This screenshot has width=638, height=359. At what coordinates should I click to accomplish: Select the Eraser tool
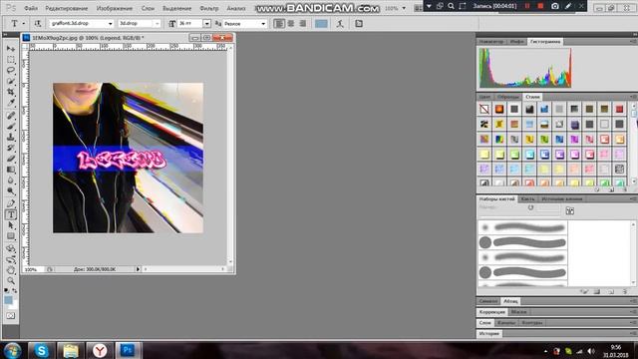[11, 159]
